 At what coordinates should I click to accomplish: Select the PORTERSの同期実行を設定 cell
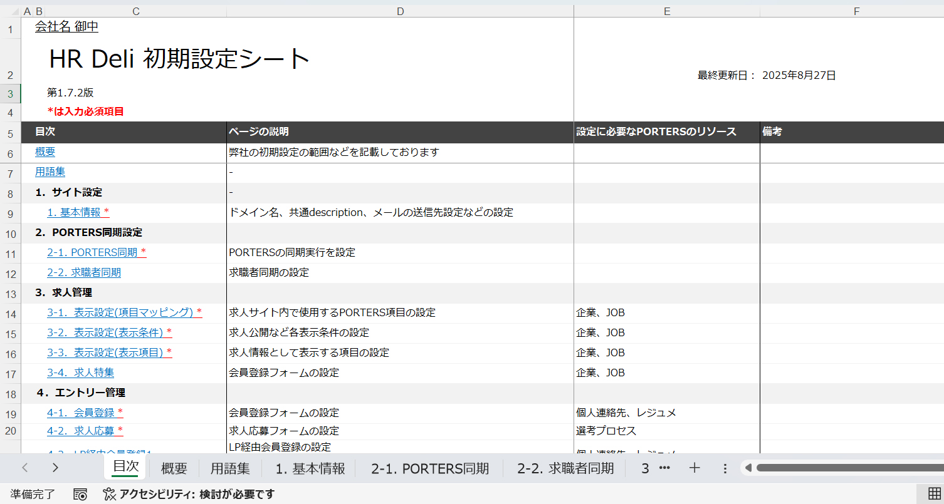pos(401,252)
